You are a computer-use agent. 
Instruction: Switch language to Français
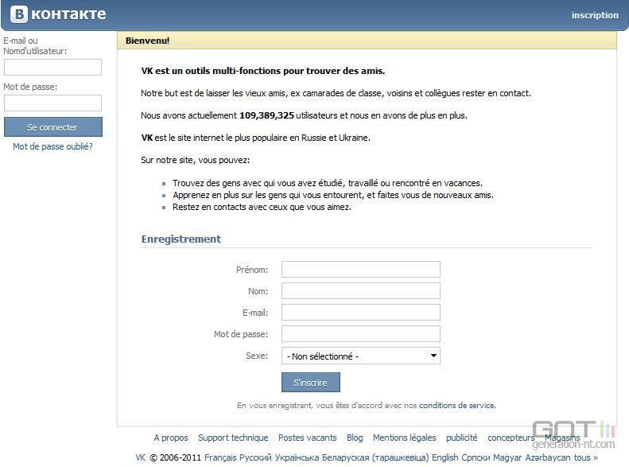point(220,457)
